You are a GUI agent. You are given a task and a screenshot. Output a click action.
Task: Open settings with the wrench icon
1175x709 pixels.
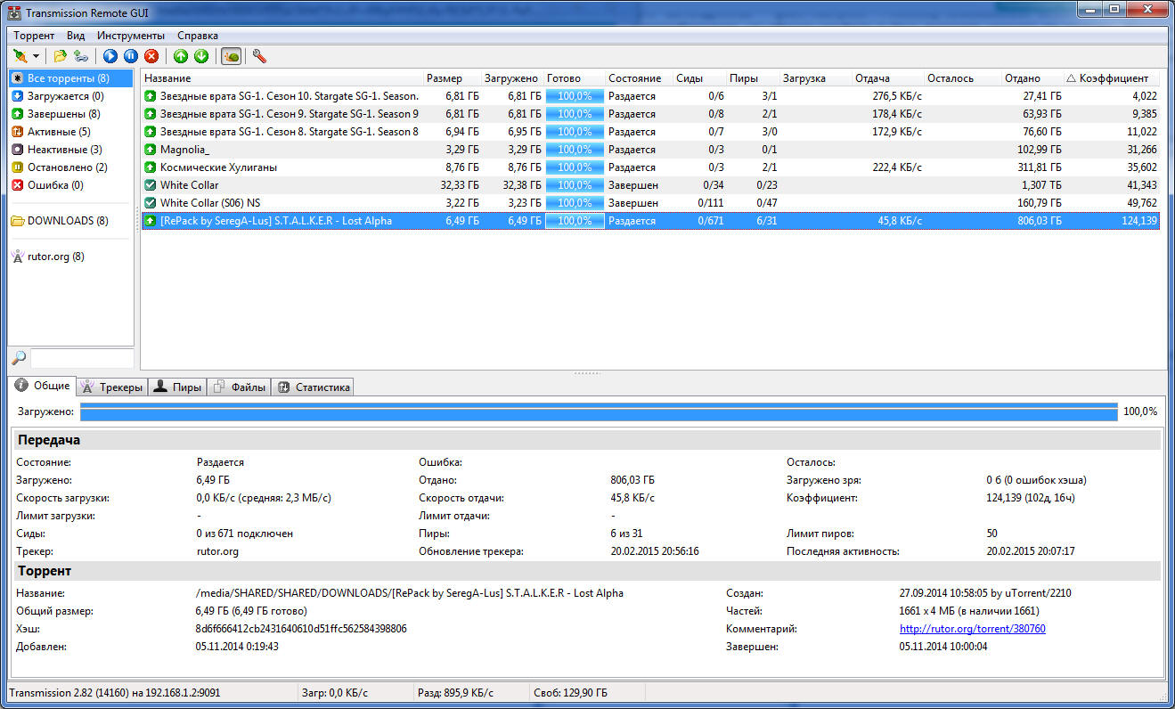pyautogui.click(x=259, y=56)
